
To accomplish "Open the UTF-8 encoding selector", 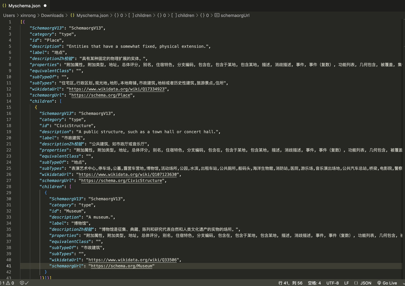I will [332, 283].
